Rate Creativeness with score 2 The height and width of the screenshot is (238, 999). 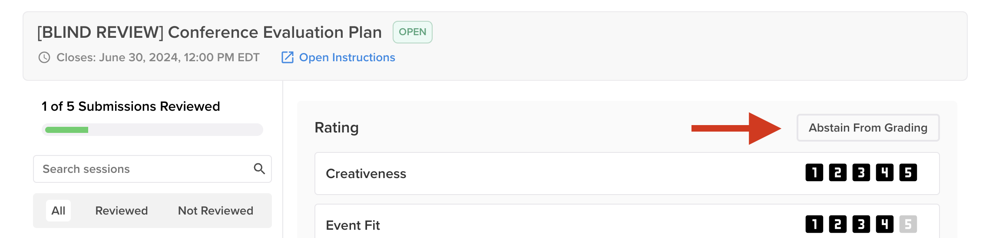click(837, 173)
